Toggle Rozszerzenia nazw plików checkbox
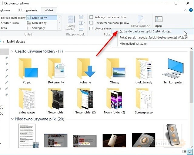 (x=91, y=23)
